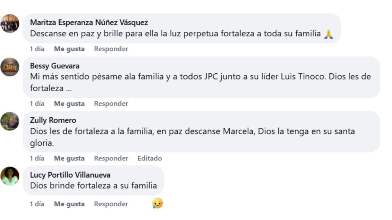View edit history via Editado on Zully's comment

(150, 158)
